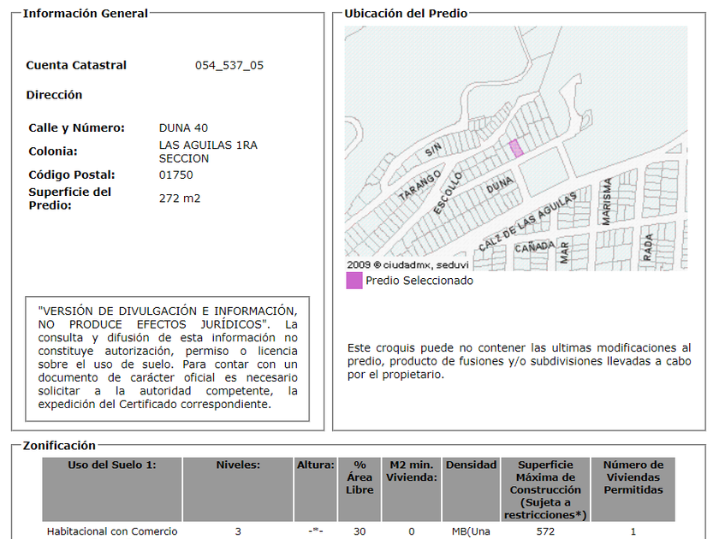Click the cadastral account value 054_537_05
The image size is (719, 539).
229,66
